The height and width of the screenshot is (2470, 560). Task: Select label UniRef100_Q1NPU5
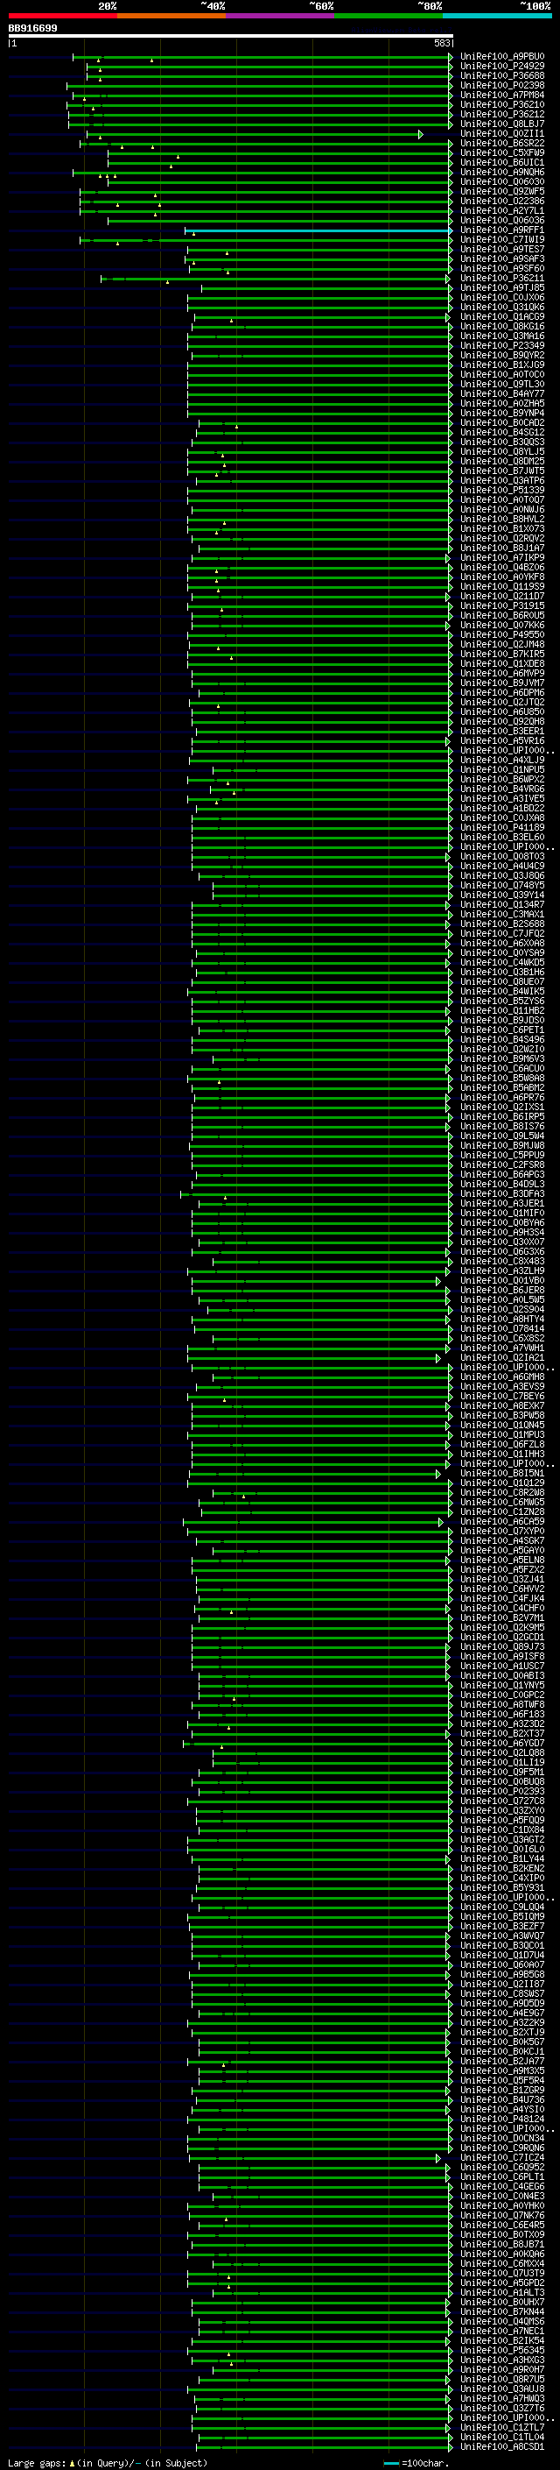[501, 770]
